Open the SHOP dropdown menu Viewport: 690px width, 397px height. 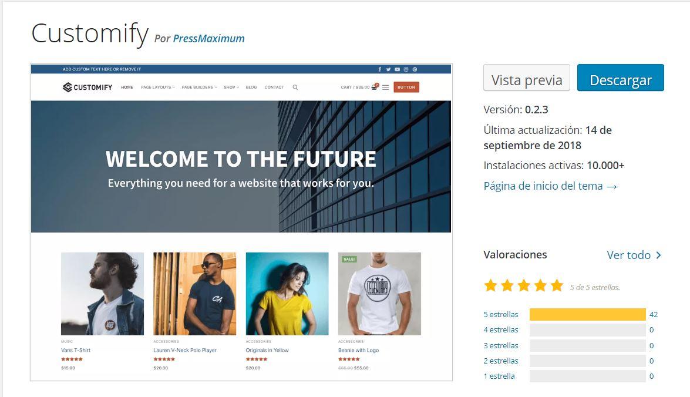[230, 87]
